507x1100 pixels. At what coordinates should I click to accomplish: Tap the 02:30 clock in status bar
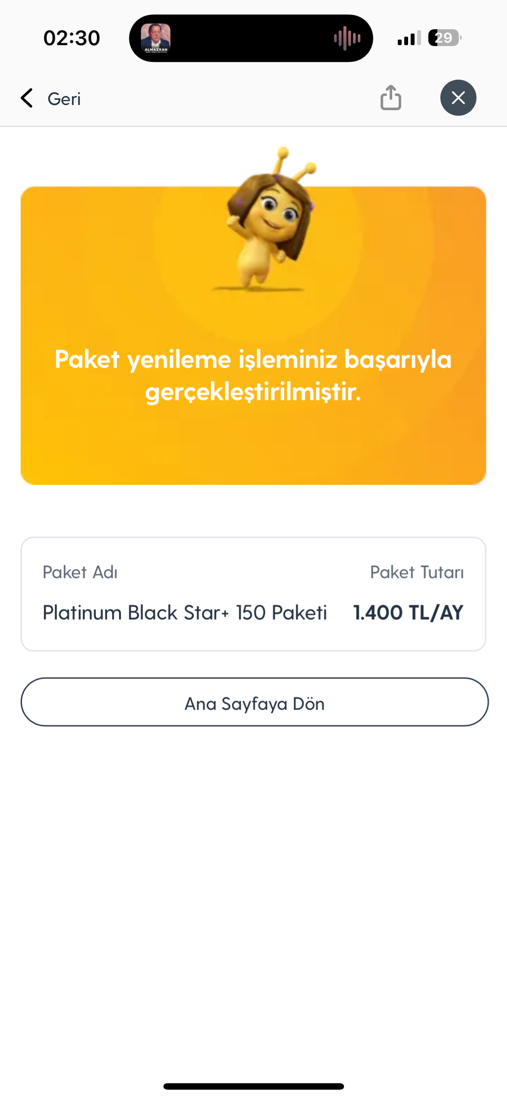[72, 38]
